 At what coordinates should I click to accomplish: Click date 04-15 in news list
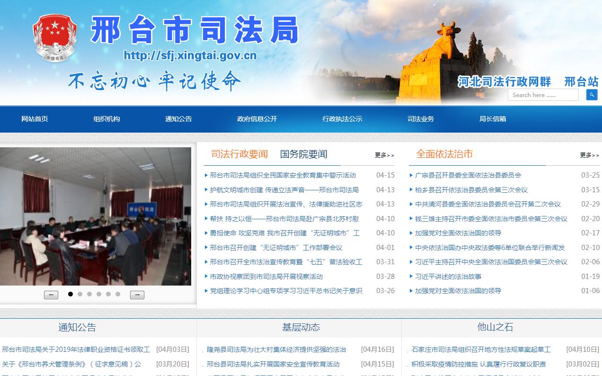tap(385, 175)
